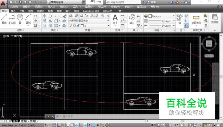Toggle group selection button in Group panel
This screenshot has width=223, height=127.
(x=186, y=25)
